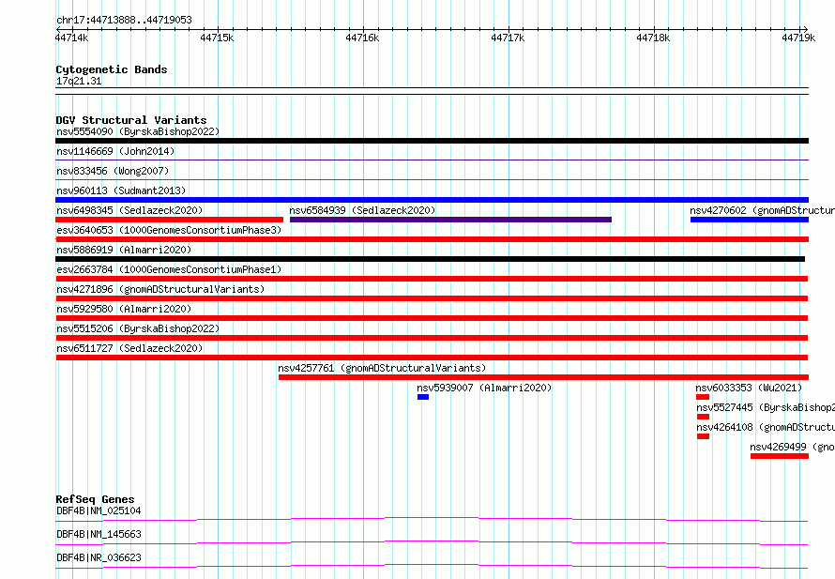Click the nsv4257761 gnomADStructuralVariants red bar
835x579 pixels.
(543, 377)
